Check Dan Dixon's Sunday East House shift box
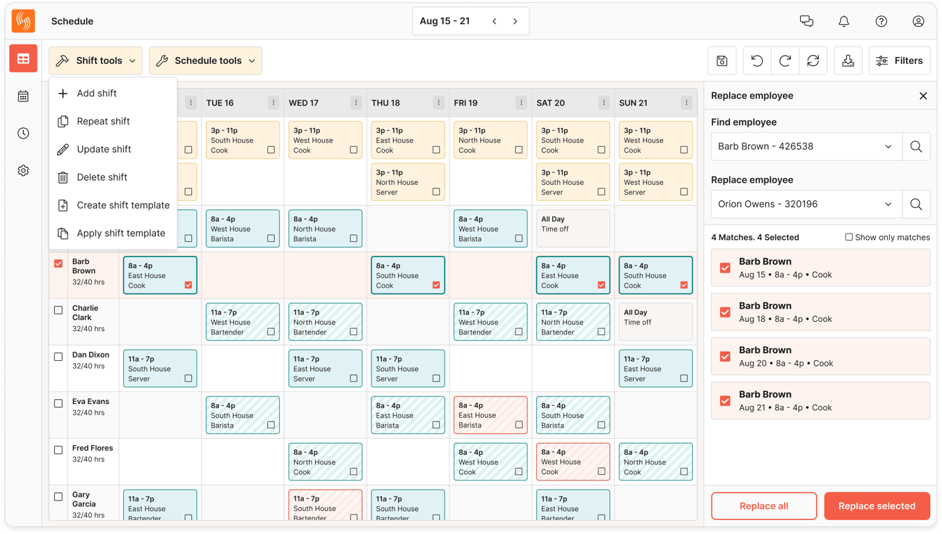This screenshot has height=534, width=942. [684, 378]
